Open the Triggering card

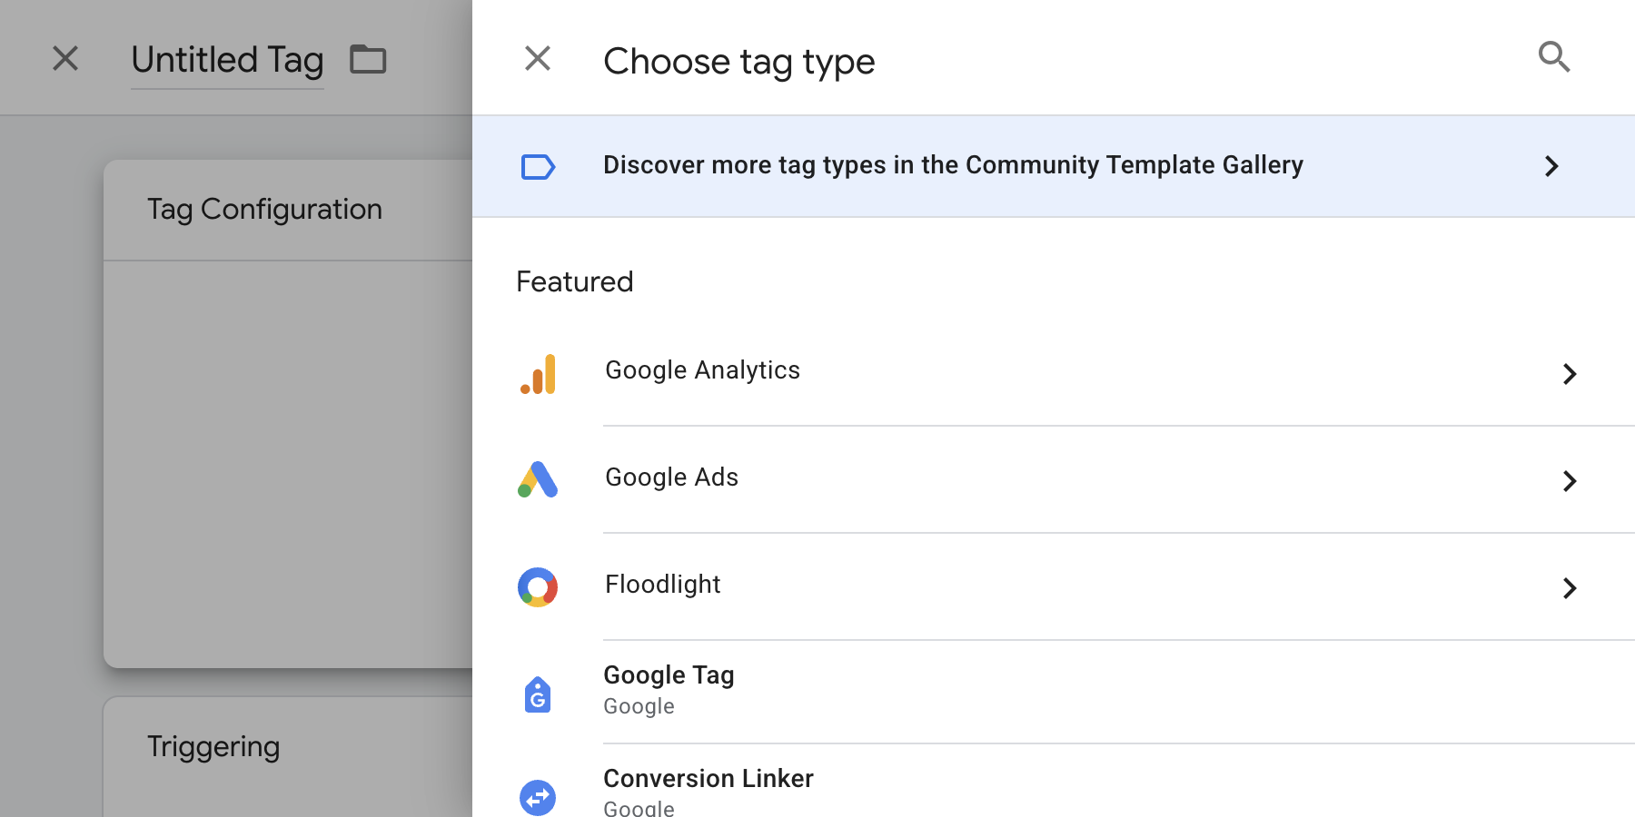click(288, 757)
